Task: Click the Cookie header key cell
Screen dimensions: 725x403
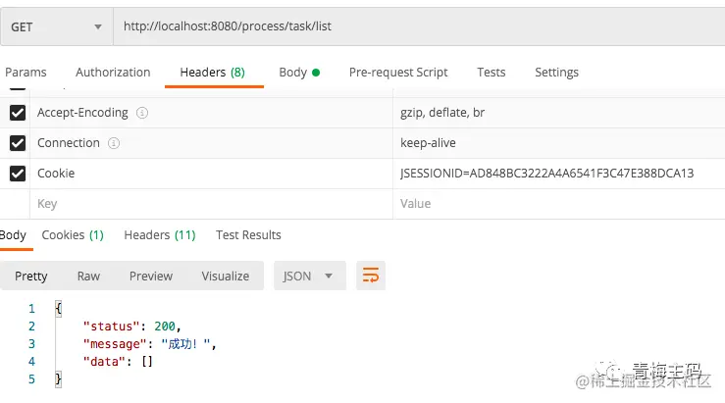Action: pyautogui.click(x=211, y=174)
